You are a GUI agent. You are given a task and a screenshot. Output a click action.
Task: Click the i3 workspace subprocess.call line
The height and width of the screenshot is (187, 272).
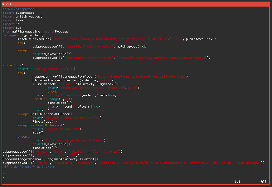[x=41, y=155]
